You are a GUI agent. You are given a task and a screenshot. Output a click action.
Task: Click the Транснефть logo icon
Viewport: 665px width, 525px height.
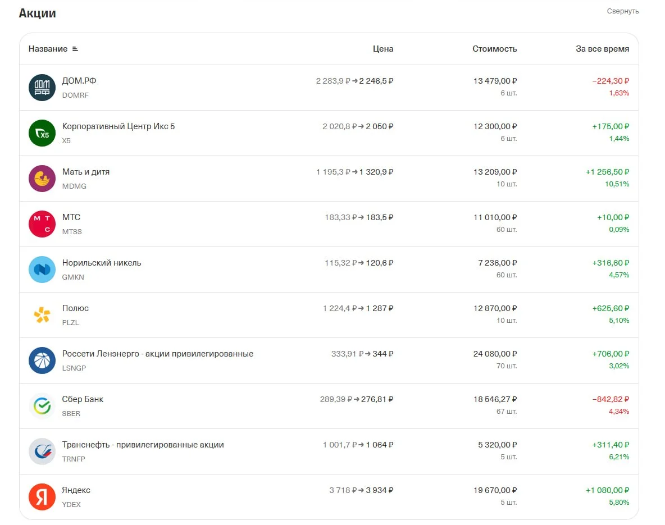point(42,451)
